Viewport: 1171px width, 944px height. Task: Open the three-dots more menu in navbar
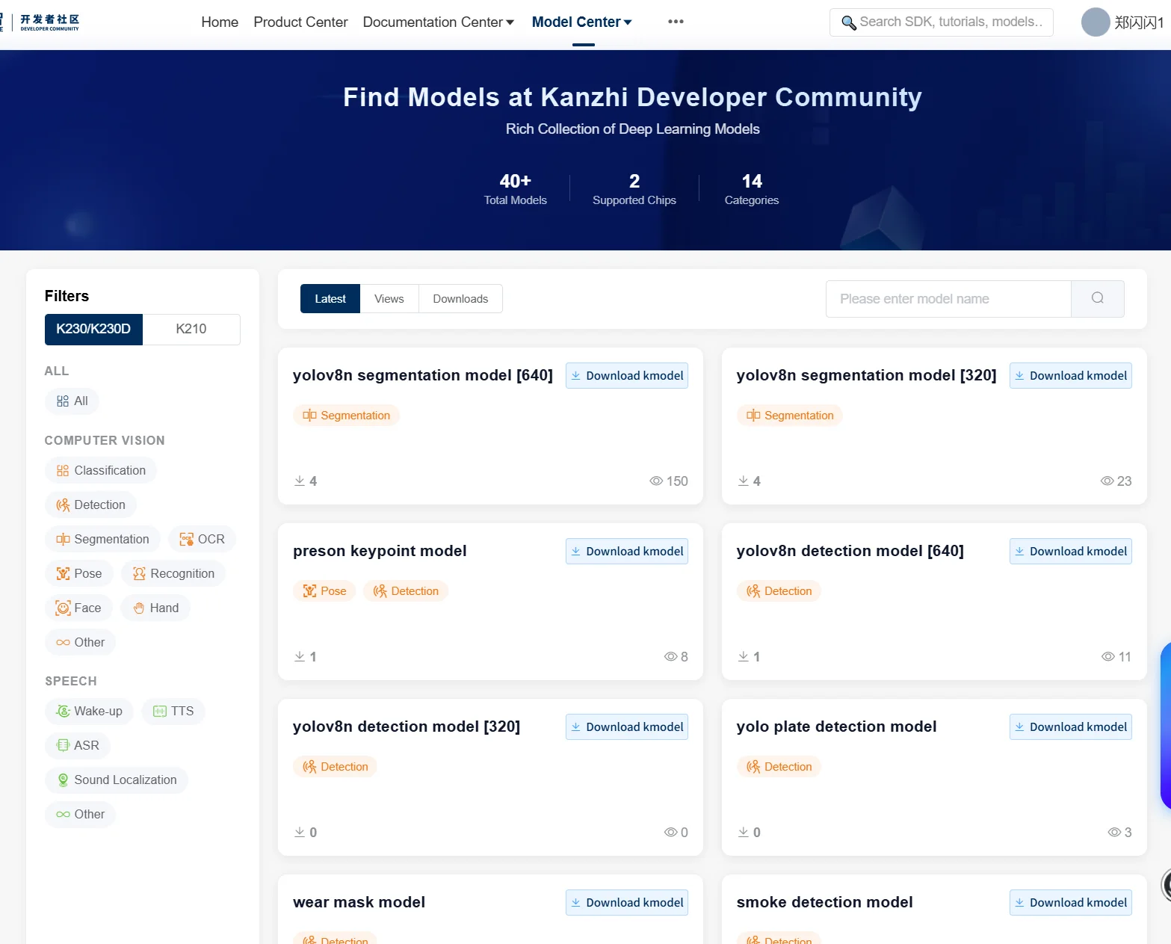pos(676,22)
